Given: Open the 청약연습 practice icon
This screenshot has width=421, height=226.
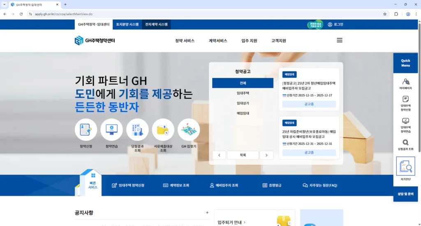Looking at the screenshot, I should tap(111, 130).
